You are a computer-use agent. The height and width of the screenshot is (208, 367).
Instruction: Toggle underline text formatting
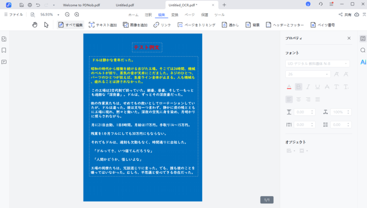[317, 87]
